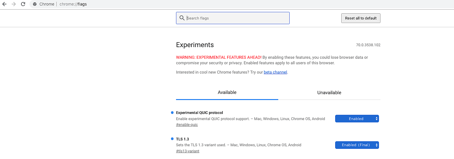Follow the #tls13-variant anchor link
This screenshot has width=454, height=159.
(187, 151)
